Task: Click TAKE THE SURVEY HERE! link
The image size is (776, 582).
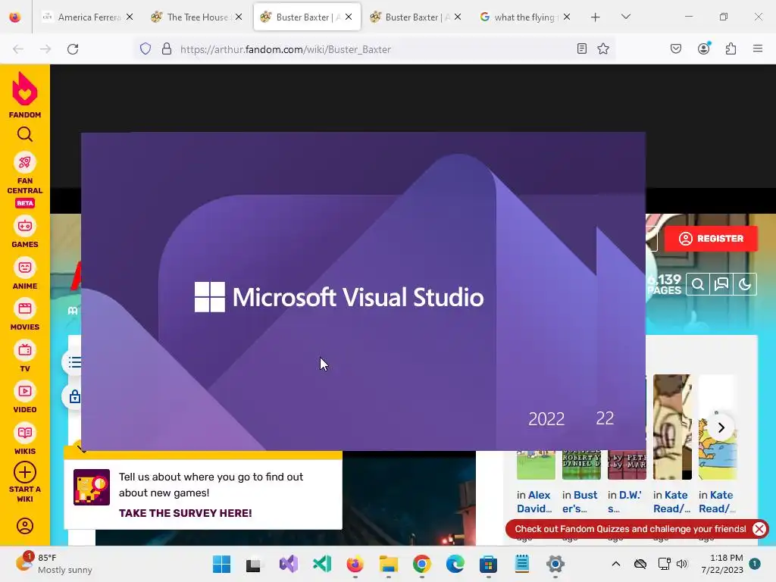Action: tap(185, 513)
